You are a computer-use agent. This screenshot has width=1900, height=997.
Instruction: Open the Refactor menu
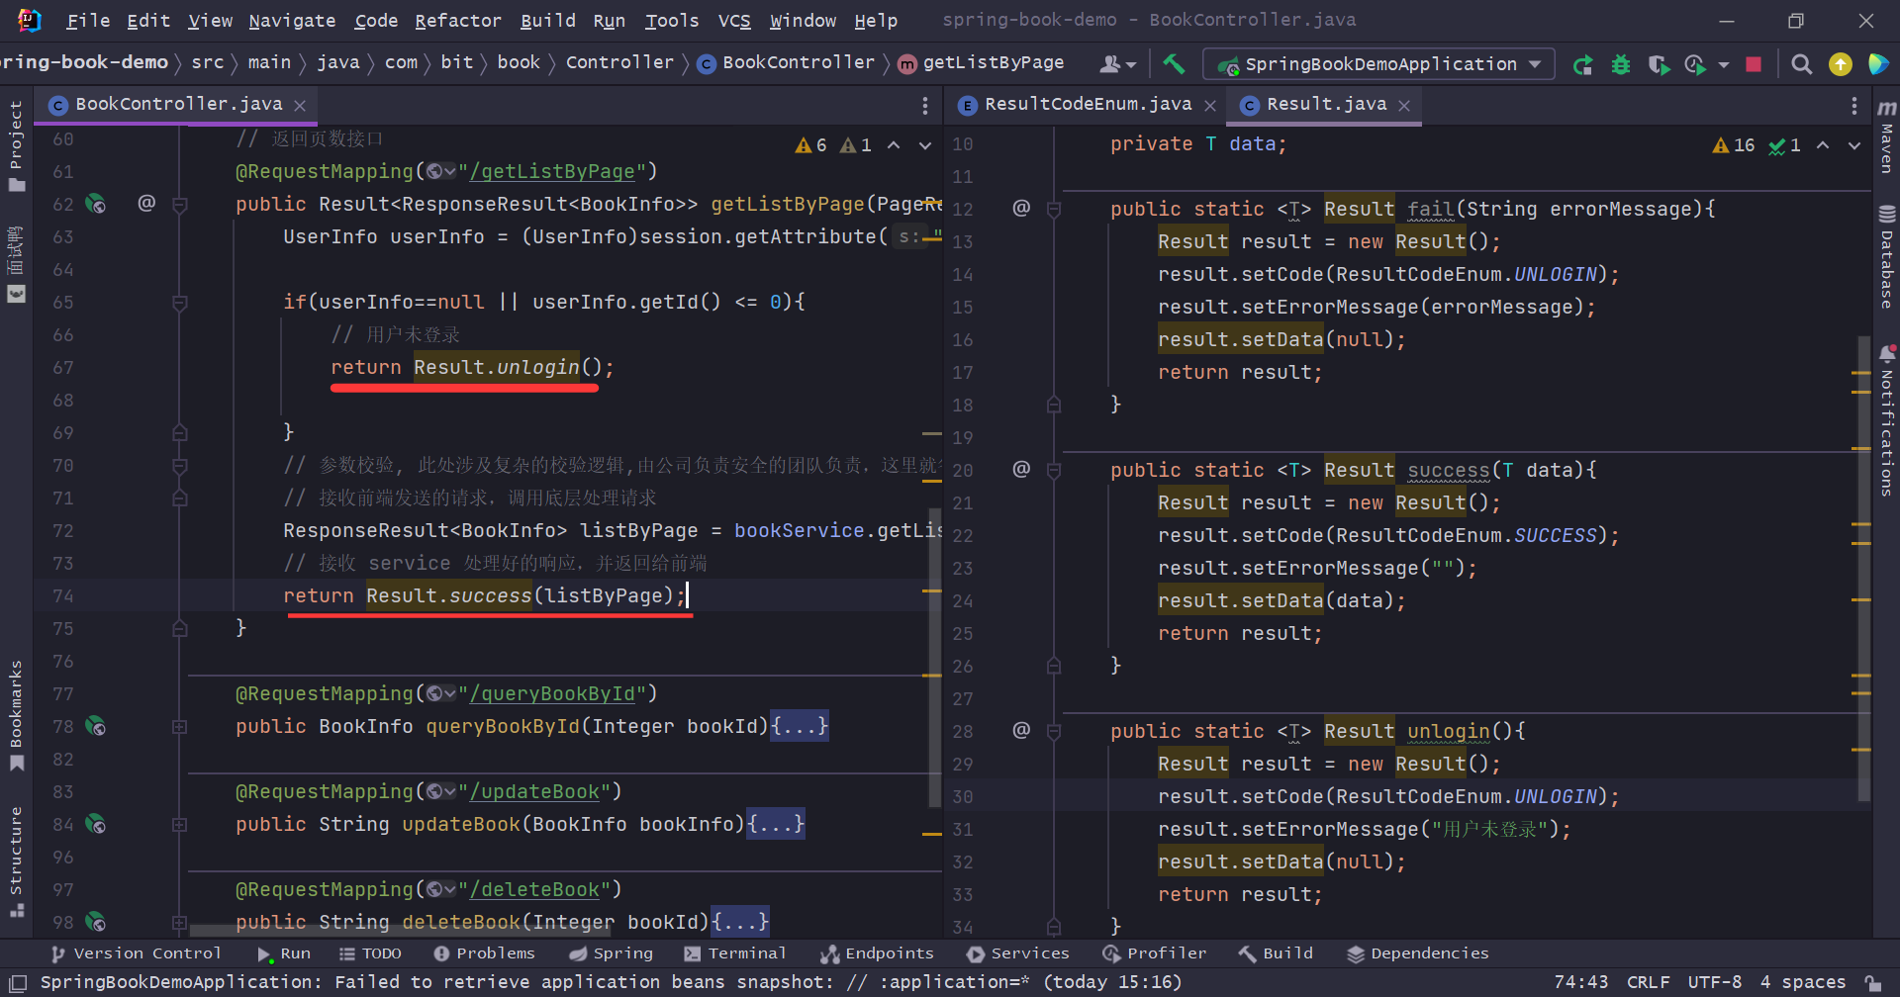(x=457, y=20)
